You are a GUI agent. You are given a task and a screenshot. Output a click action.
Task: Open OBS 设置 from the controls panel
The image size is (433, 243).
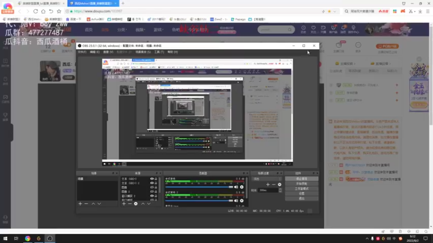(x=301, y=194)
